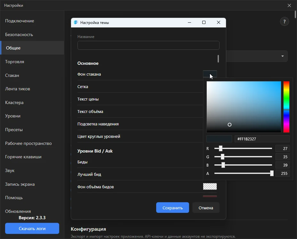
Task: Open Горячие клавиши settings
Action: 32,157
